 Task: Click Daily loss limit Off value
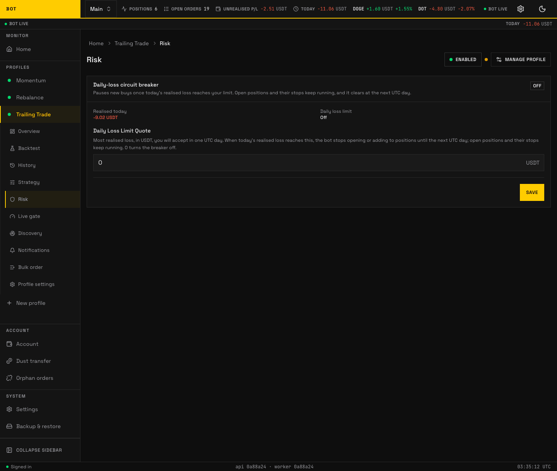tap(323, 117)
